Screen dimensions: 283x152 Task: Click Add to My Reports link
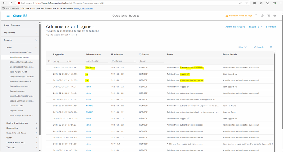click(235, 27)
